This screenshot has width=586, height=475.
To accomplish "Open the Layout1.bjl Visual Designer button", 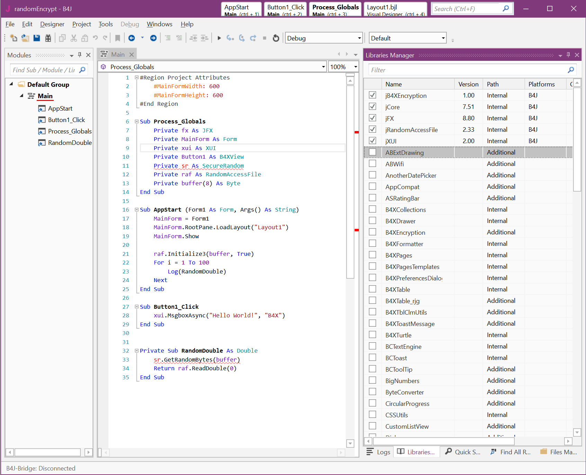I will coord(395,10).
